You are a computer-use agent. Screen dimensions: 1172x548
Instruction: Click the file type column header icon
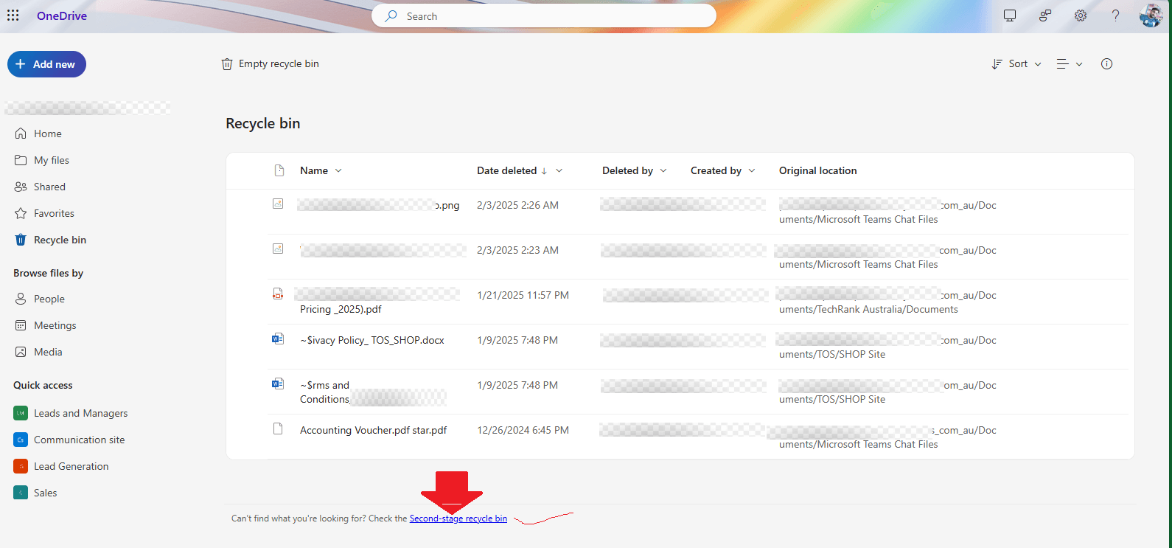coord(279,170)
